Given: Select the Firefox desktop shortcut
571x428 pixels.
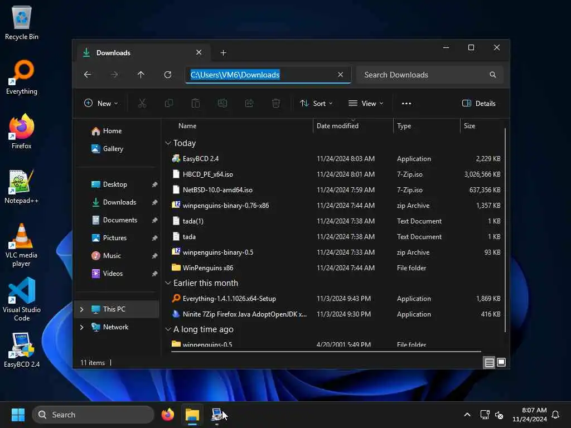Looking at the screenshot, I should pyautogui.click(x=22, y=132).
